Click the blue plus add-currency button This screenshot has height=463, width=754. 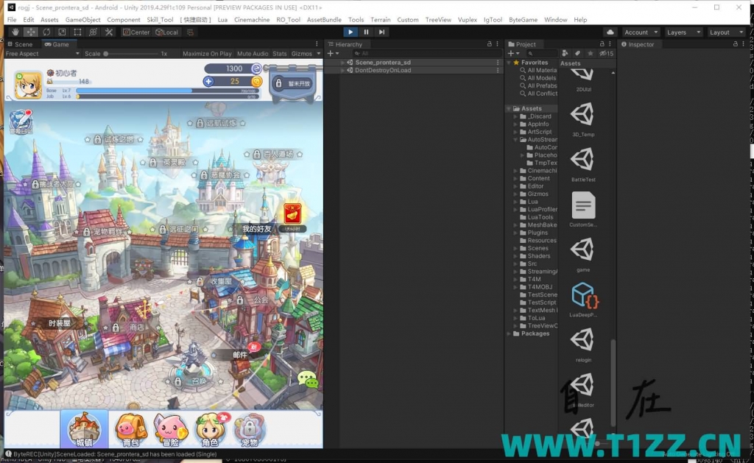point(208,81)
